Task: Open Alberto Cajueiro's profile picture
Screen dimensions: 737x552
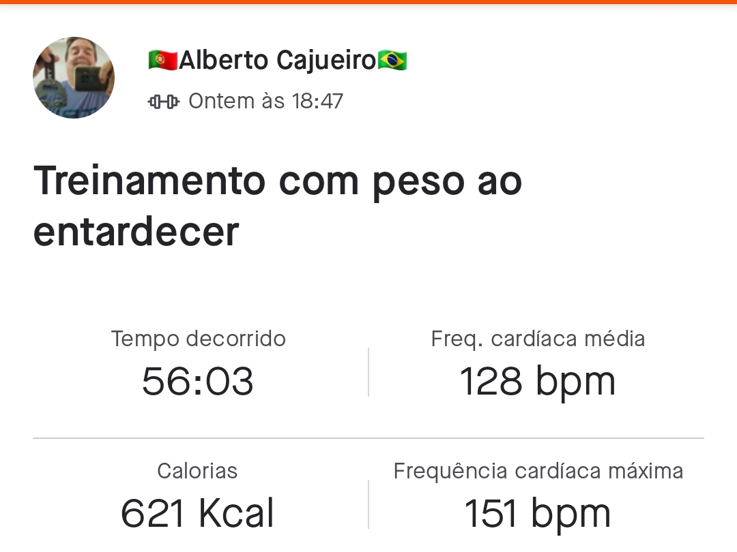Action: pos(74,78)
